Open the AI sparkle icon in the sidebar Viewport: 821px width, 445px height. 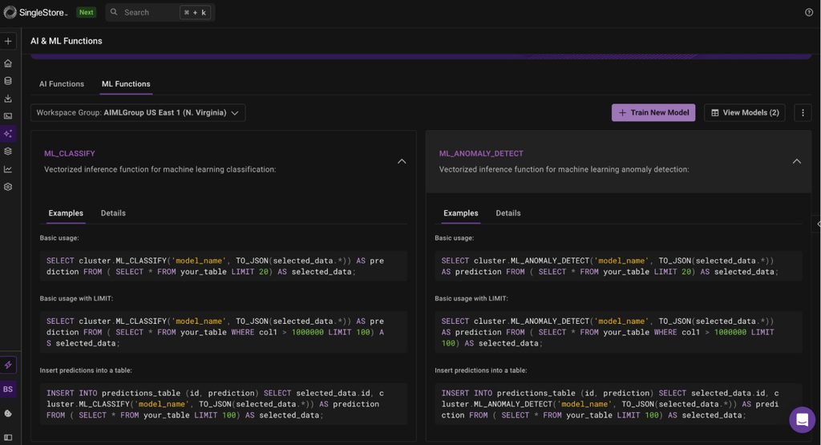8,133
